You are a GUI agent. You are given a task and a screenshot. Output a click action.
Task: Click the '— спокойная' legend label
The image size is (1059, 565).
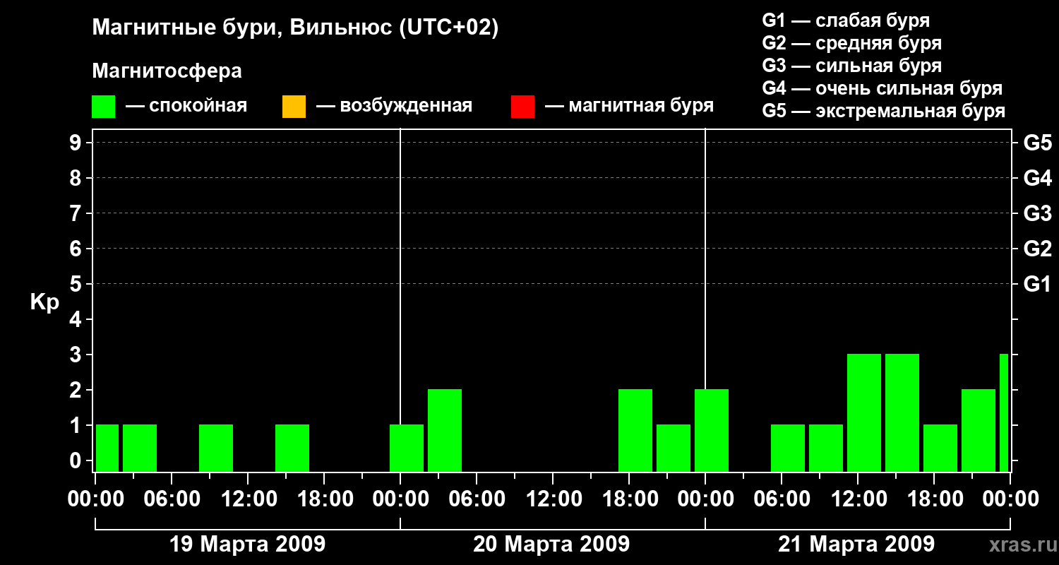[x=186, y=106]
